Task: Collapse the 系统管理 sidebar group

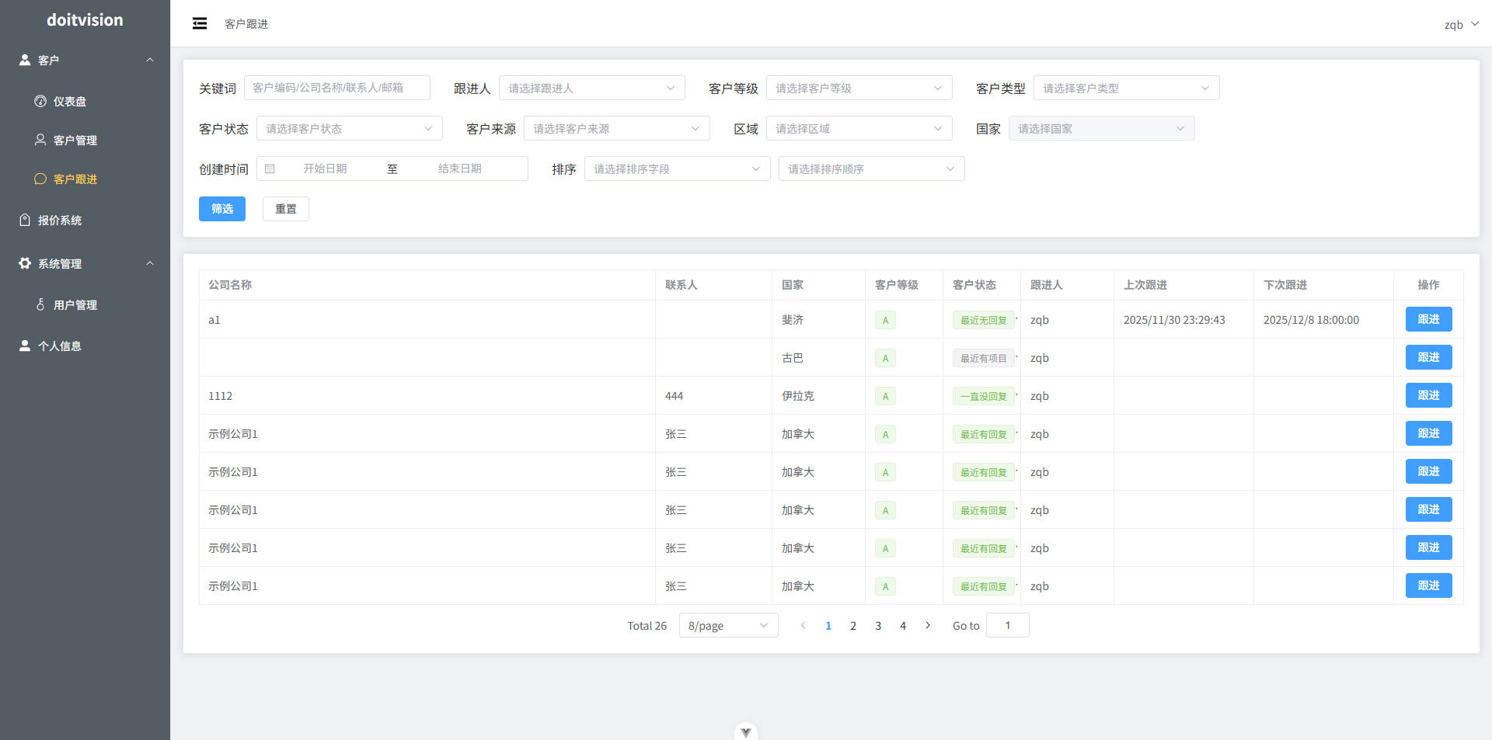Action: tap(85, 263)
